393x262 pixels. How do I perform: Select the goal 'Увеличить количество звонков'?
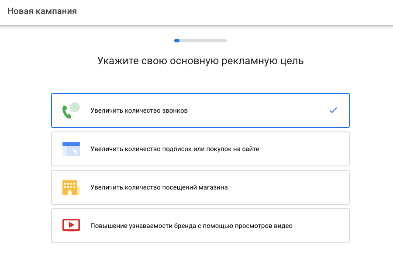[139, 110]
